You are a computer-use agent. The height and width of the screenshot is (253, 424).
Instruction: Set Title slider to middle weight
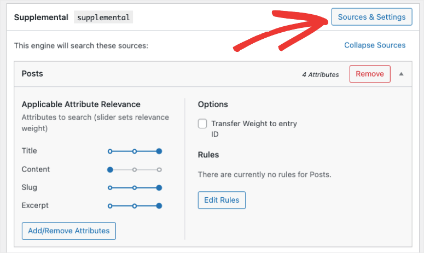(x=135, y=151)
